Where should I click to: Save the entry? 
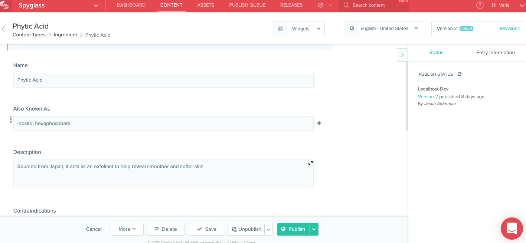(206, 229)
